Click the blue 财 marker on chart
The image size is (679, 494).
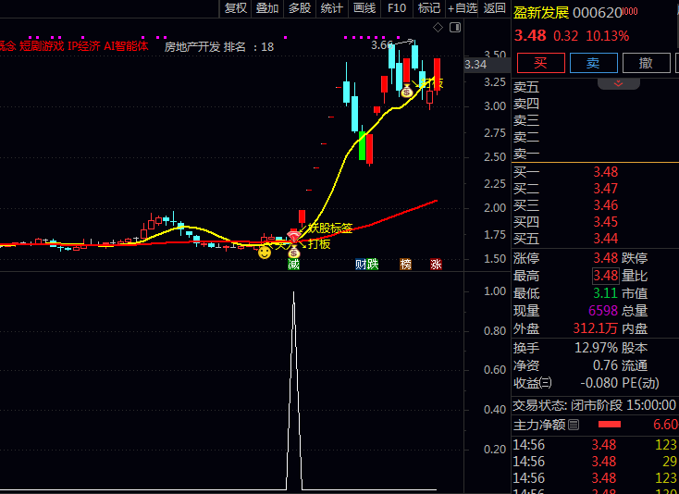tap(361, 264)
